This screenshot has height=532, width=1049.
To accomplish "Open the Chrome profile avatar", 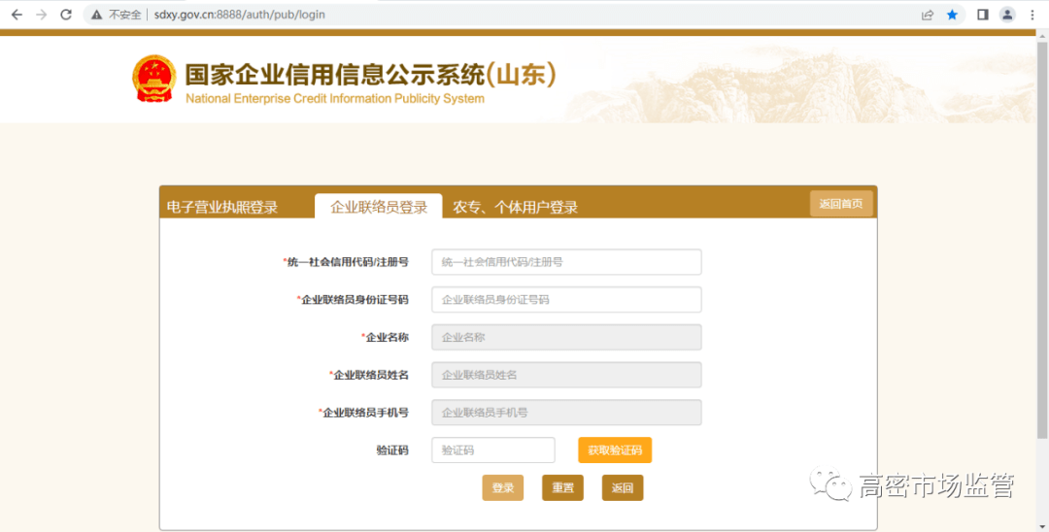I will pyautogui.click(x=1007, y=15).
